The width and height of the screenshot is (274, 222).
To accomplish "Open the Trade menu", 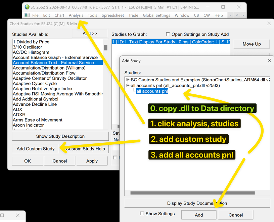I will pos(133,15).
